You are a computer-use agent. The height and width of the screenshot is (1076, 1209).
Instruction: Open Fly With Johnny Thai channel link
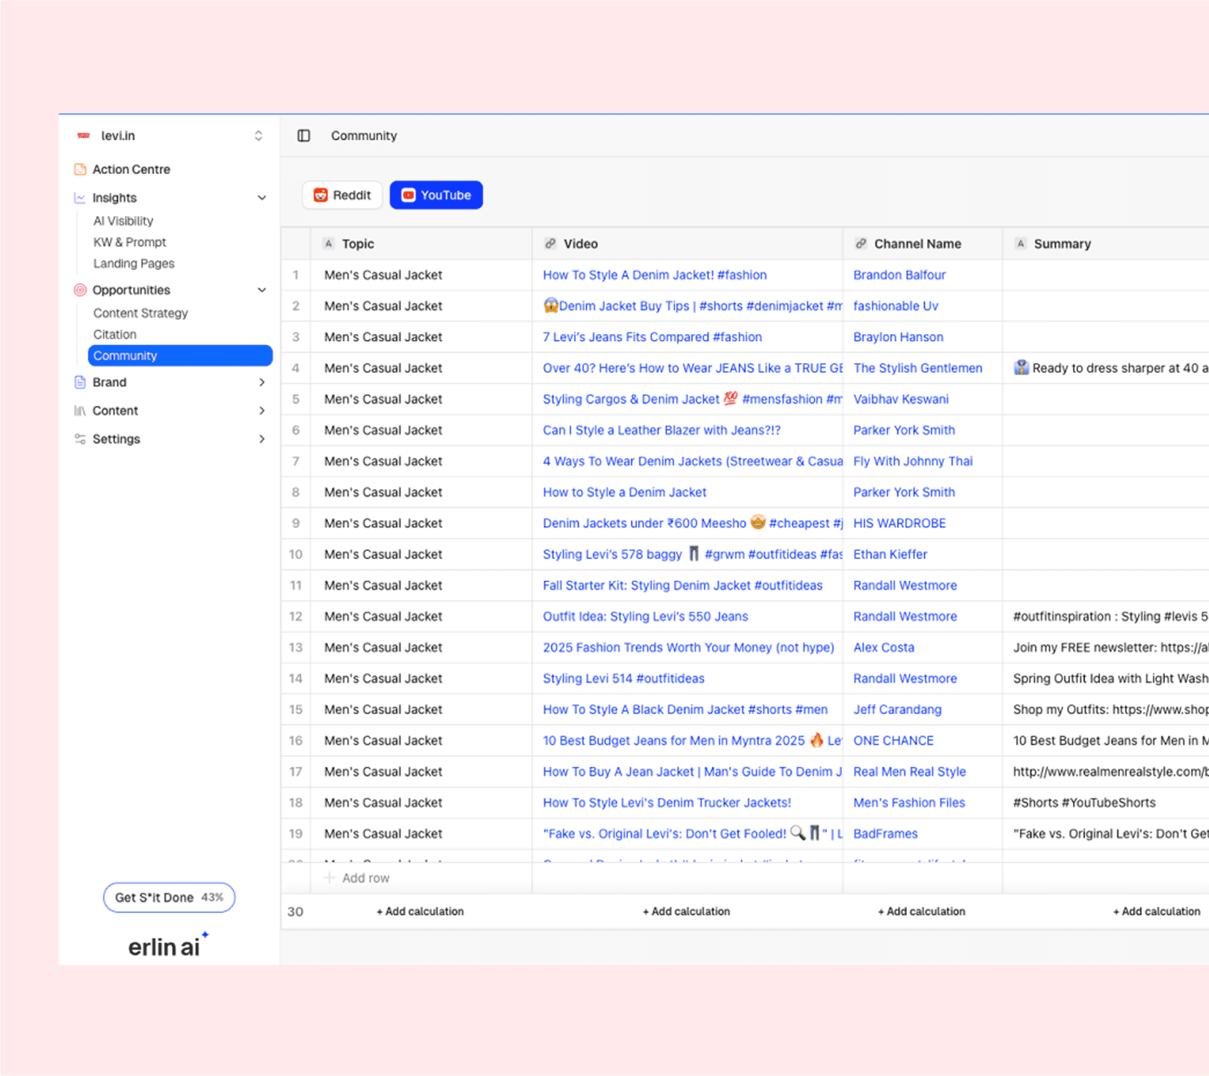913,461
